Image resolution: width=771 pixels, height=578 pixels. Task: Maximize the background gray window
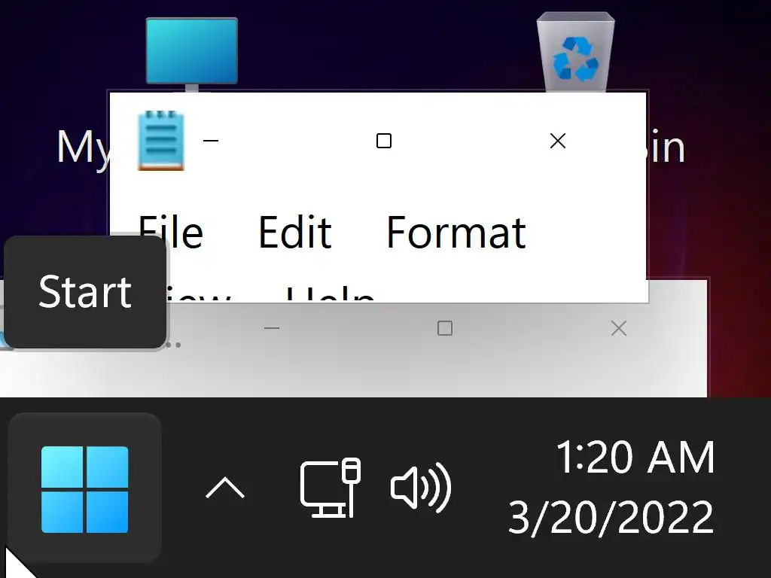(x=445, y=328)
